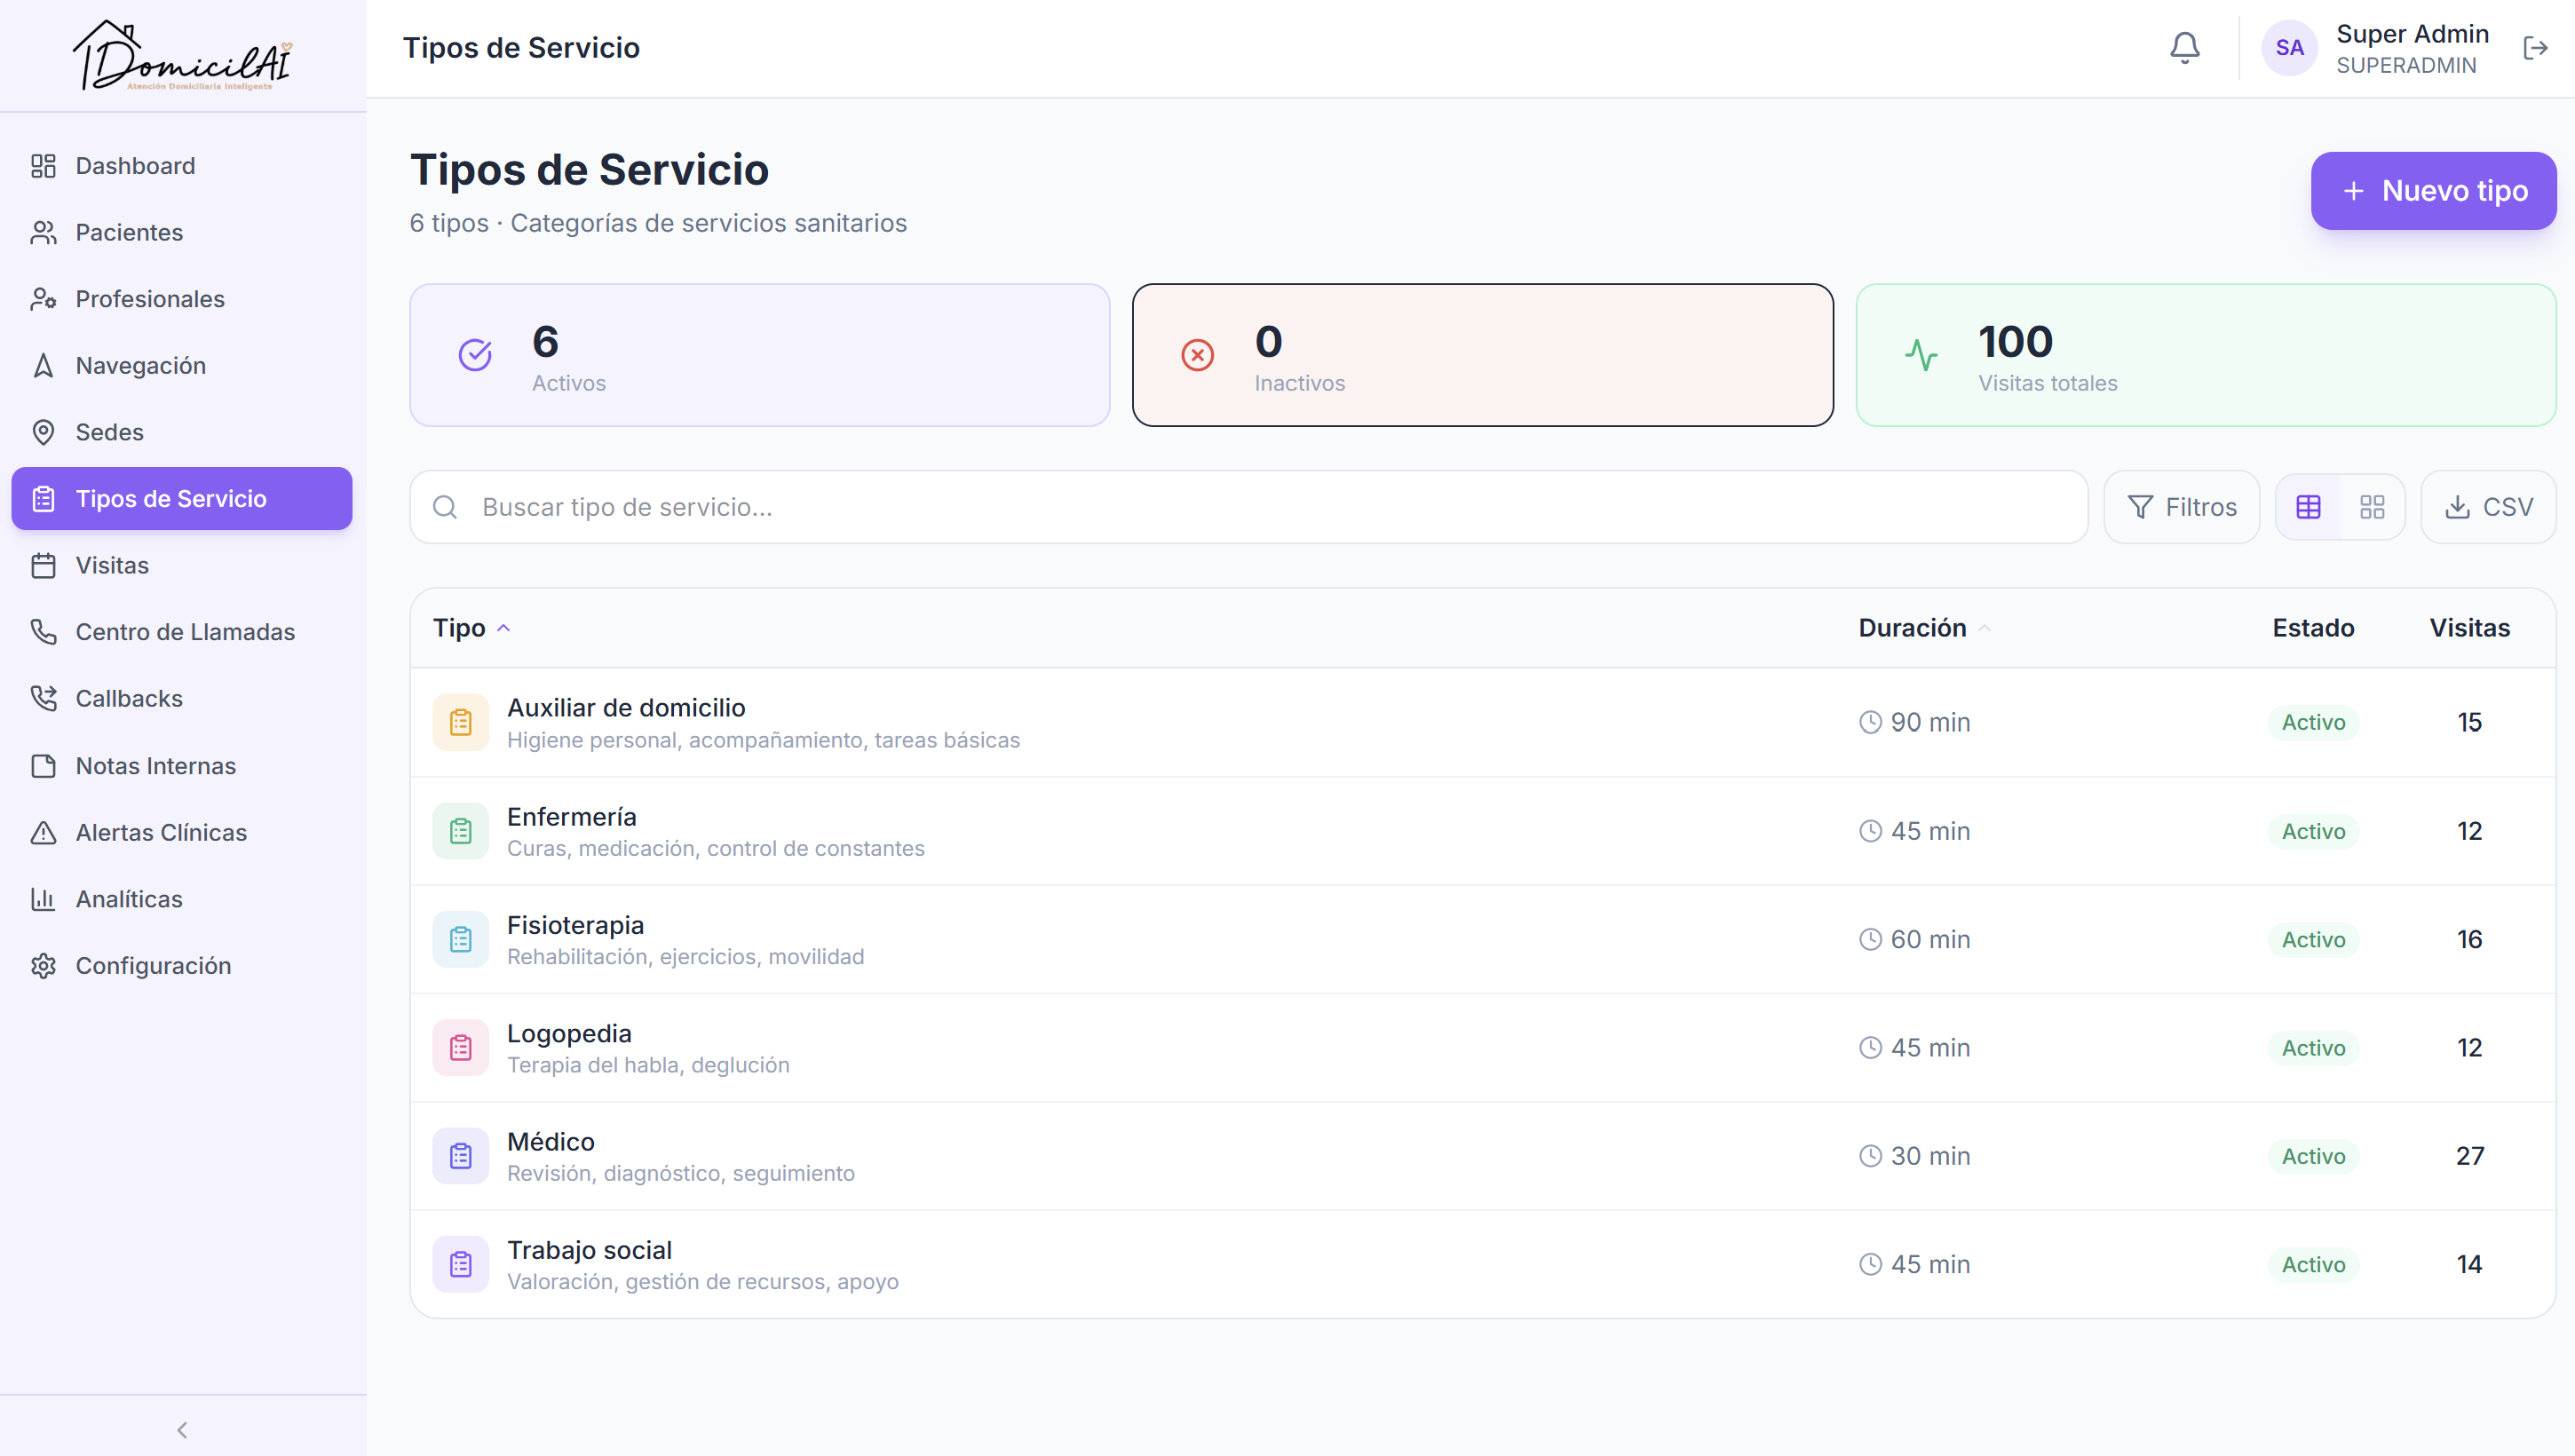Click the Visitas column header

(x=2469, y=628)
